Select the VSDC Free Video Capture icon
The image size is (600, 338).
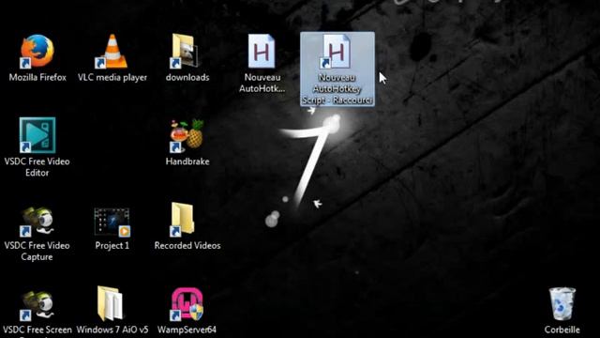pyautogui.click(x=37, y=221)
